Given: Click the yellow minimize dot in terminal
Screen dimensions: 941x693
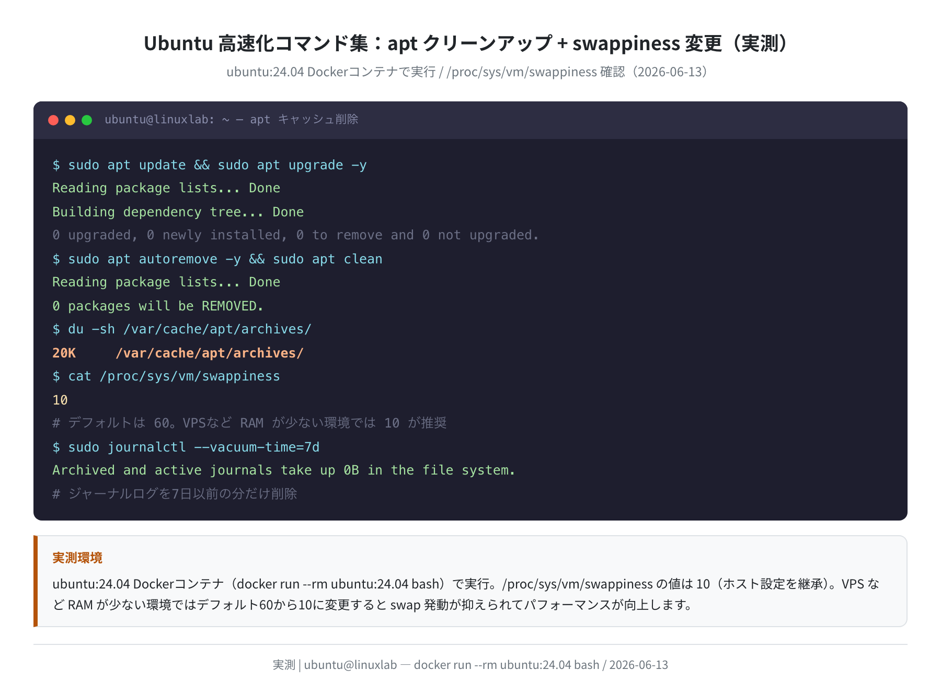Looking at the screenshot, I should [x=70, y=120].
